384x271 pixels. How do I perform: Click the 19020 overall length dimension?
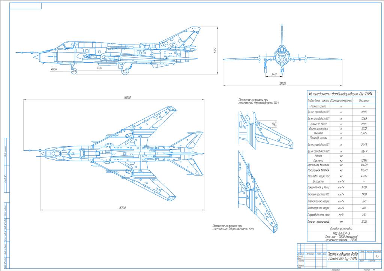127,97
